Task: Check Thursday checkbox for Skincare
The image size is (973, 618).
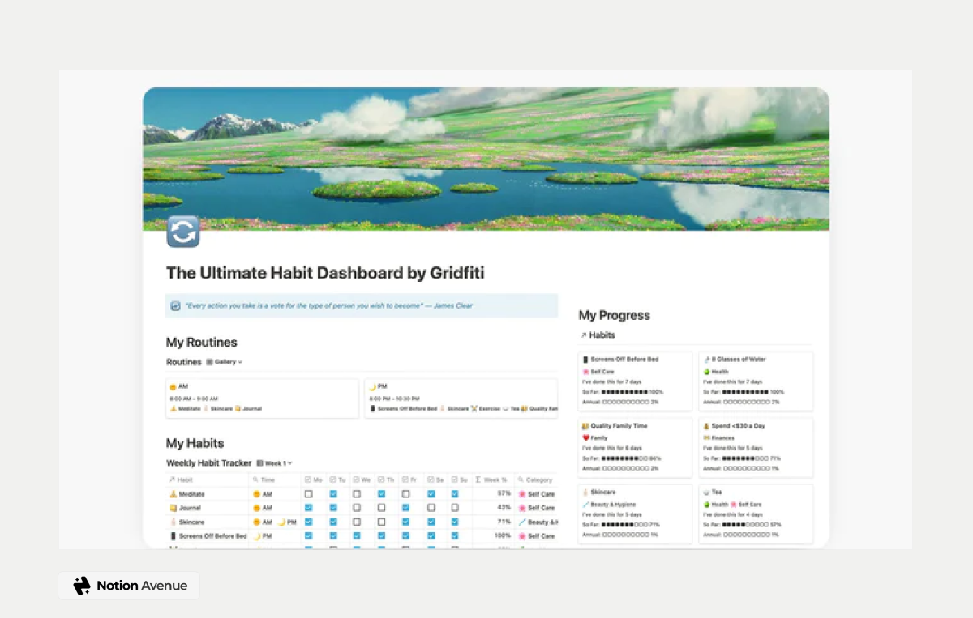Action: click(x=381, y=522)
